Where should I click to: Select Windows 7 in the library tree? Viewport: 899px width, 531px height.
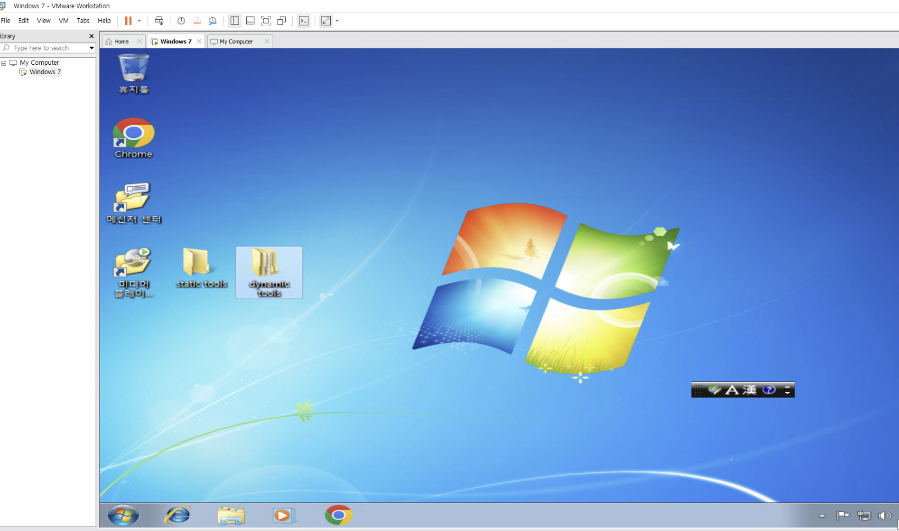click(45, 72)
